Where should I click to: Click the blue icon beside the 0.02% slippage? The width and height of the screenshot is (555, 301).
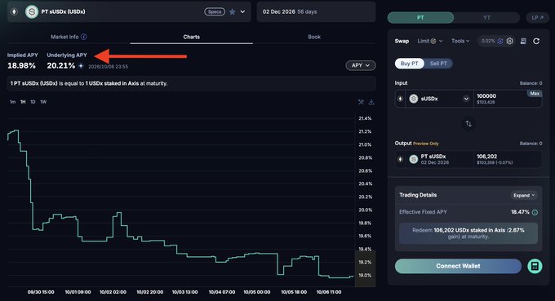[500, 41]
